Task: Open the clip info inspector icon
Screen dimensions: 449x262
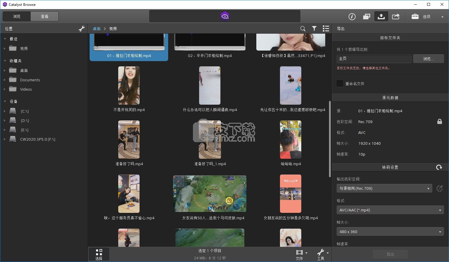Action: (352, 17)
